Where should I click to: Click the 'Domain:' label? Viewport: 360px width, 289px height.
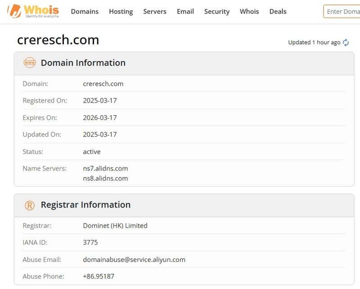[36, 84]
